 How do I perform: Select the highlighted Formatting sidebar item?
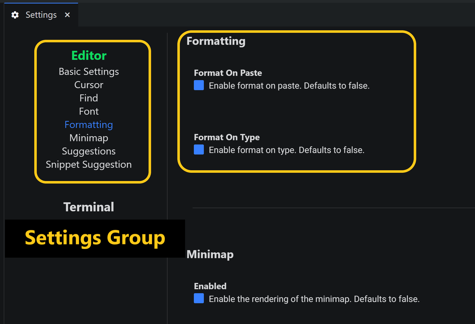(x=89, y=125)
